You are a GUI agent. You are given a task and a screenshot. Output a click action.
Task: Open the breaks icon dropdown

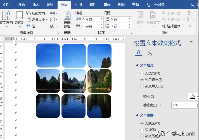click(54, 13)
